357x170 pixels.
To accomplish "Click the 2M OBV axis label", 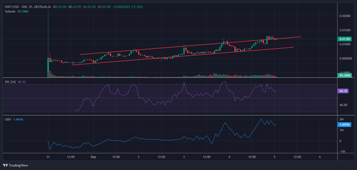I will click(x=342, y=119).
